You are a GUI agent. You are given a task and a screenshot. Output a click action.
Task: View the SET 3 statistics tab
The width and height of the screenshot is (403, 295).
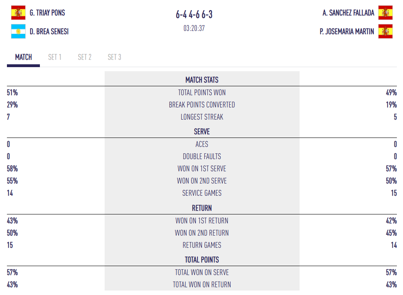[114, 57]
